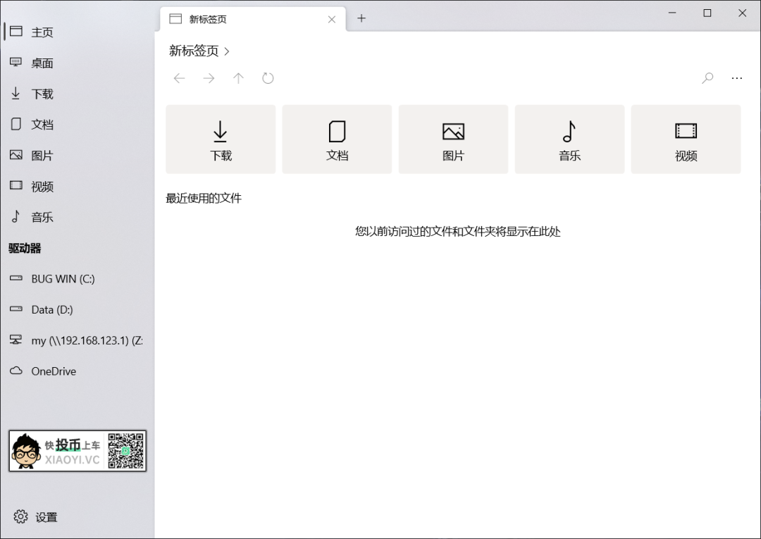The height and width of the screenshot is (539, 761).
Task: Click the 最近使用的文件 heading
Action: point(204,198)
